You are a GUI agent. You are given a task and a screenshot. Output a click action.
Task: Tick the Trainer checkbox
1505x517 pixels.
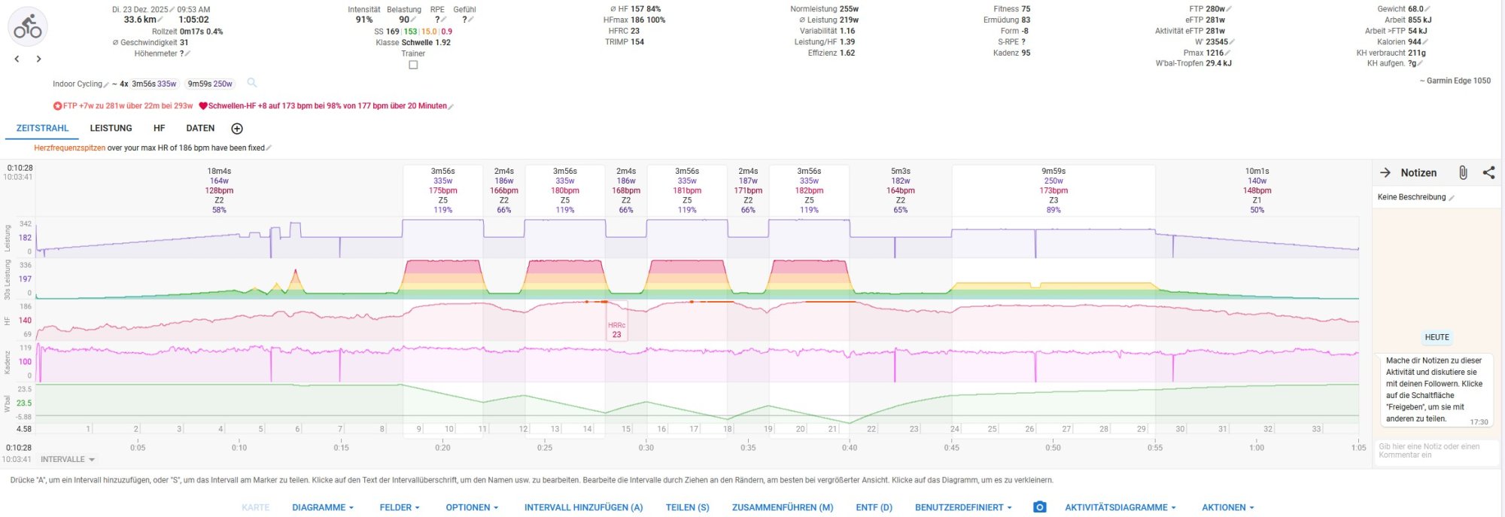click(413, 65)
